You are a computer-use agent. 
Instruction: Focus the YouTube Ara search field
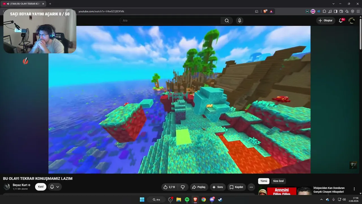click(x=170, y=21)
